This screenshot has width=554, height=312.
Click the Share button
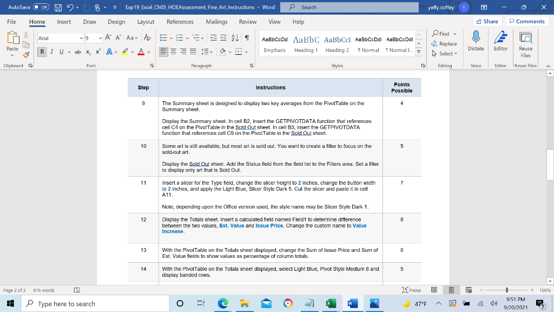(x=486, y=21)
